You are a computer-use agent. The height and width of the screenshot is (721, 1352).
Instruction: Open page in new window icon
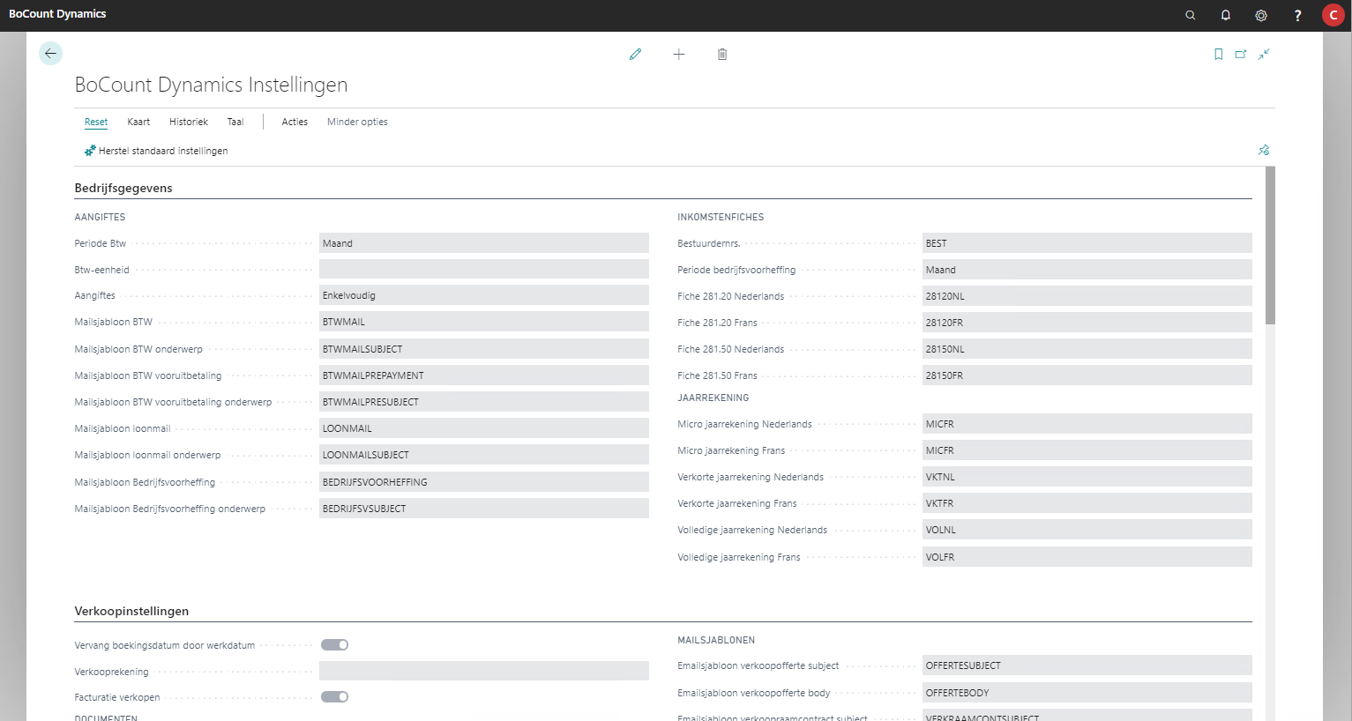(x=1241, y=55)
